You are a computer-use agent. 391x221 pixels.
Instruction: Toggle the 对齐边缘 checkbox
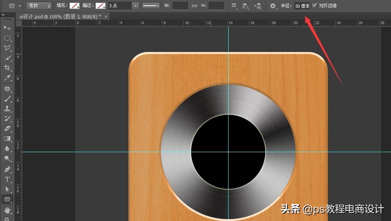(314, 6)
